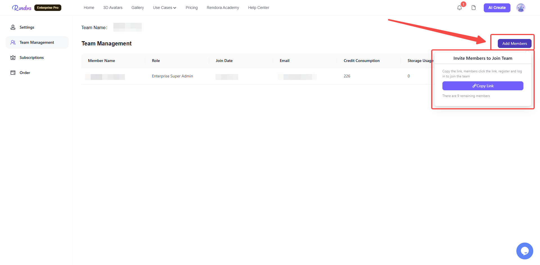The height and width of the screenshot is (265, 540).
Task: Click the Role column header
Action: 156,61
